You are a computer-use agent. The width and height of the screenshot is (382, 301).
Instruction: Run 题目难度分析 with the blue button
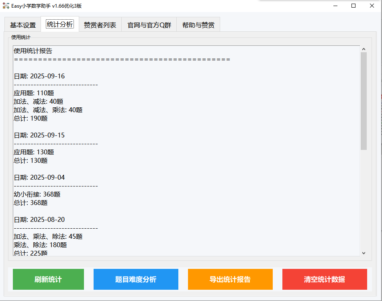coord(135,279)
